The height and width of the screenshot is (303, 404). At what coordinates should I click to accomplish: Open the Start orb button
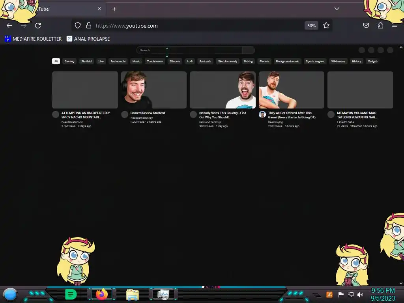point(10,294)
